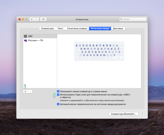The width and height of the screenshot is (164, 135).
Task: Toggle Показывать меню клавиатур в строке меню
Action: (58, 91)
